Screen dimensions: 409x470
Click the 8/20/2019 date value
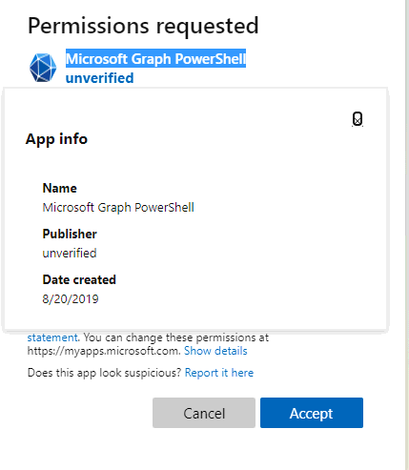coord(71,299)
